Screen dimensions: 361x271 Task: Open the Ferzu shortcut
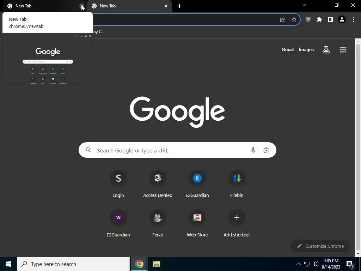(x=158, y=223)
